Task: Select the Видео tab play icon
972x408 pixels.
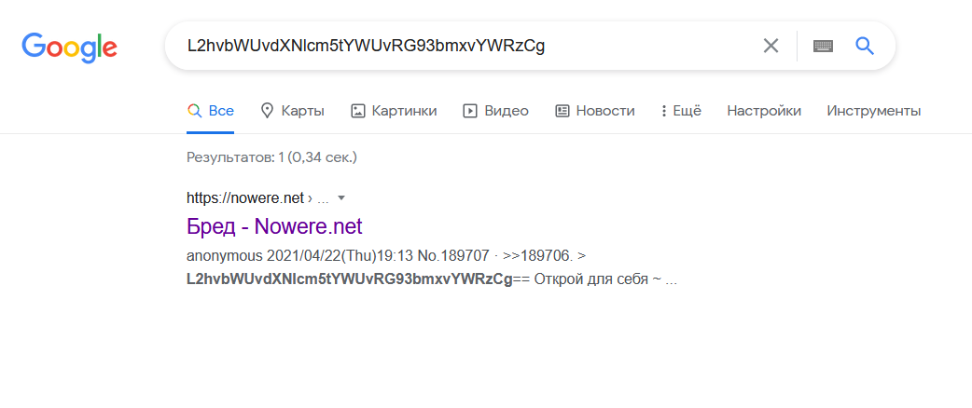Action: [x=470, y=111]
